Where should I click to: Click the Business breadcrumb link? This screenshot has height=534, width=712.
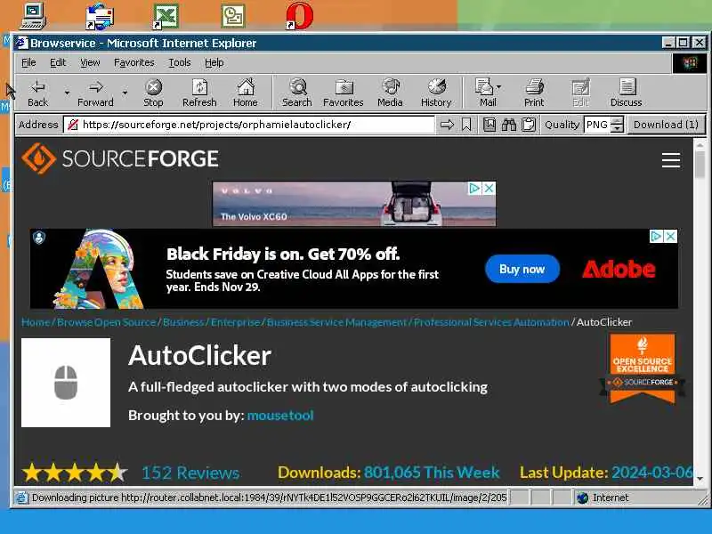[183, 322]
